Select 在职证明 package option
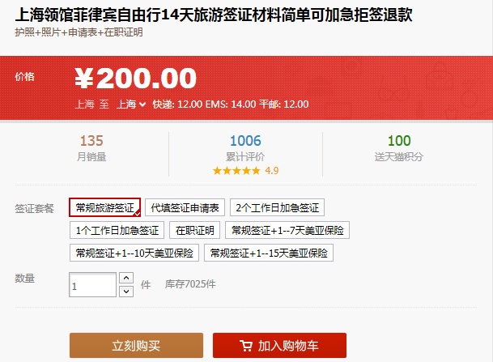This screenshot has width=493, height=362. point(194,230)
